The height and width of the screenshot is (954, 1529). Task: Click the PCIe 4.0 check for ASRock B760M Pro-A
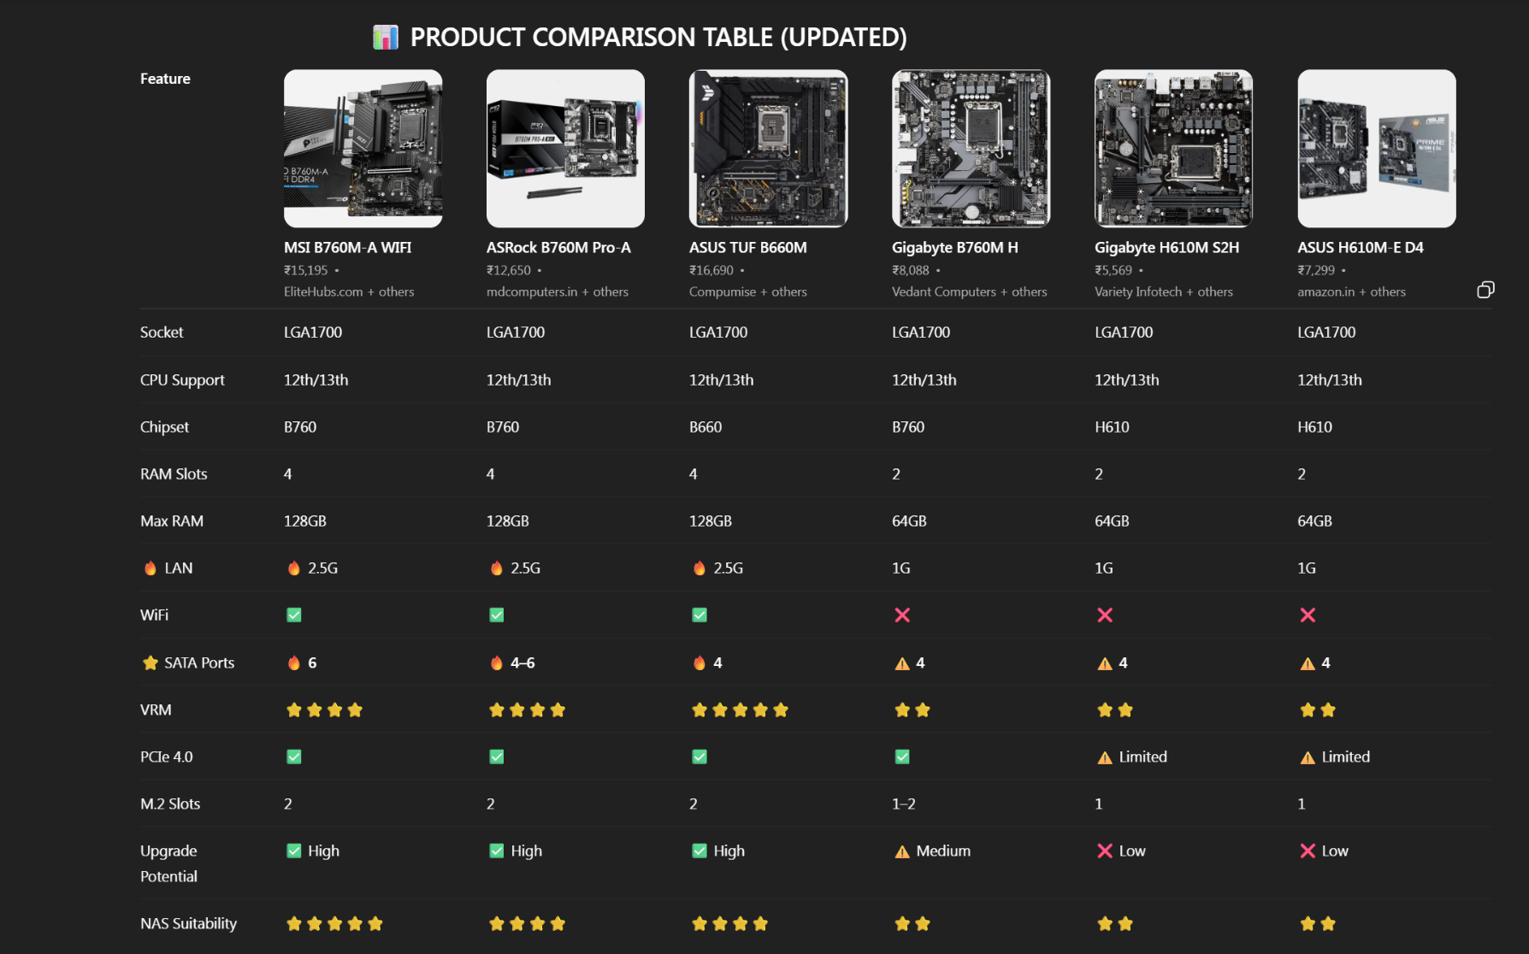pos(497,757)
